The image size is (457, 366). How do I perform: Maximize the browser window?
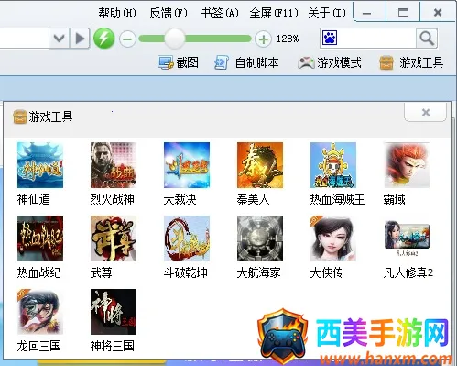(403, 13)
